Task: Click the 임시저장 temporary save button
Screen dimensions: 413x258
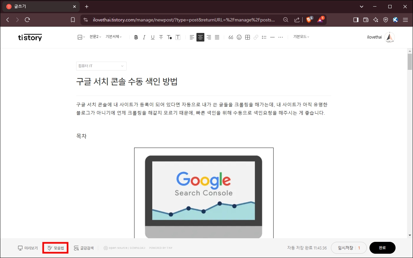Action: coord(349,248)
